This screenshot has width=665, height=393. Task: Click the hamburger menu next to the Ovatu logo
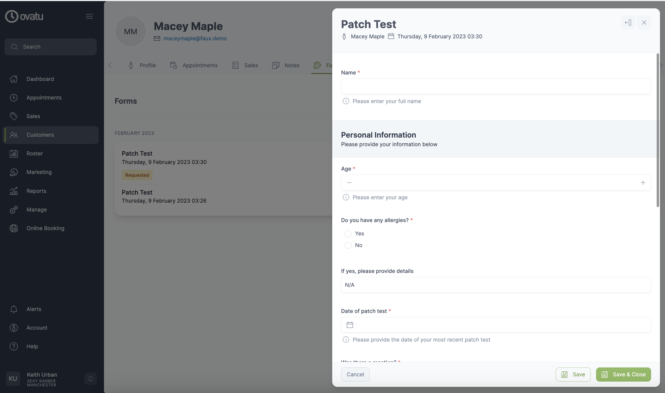(89, 16)
